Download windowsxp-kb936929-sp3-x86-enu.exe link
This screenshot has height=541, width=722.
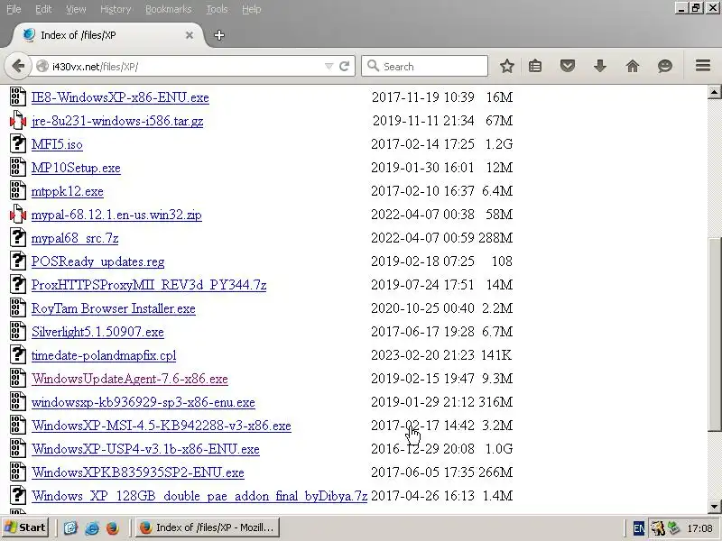click(x=143, y=402)
